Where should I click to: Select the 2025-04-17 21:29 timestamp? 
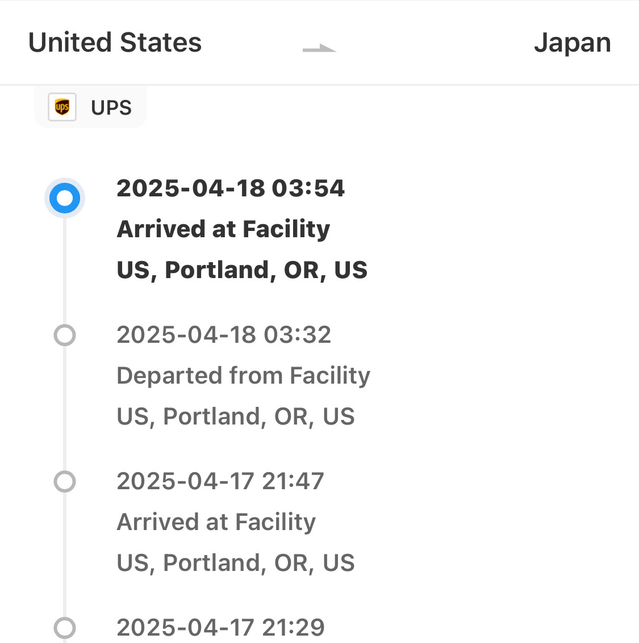221,628
